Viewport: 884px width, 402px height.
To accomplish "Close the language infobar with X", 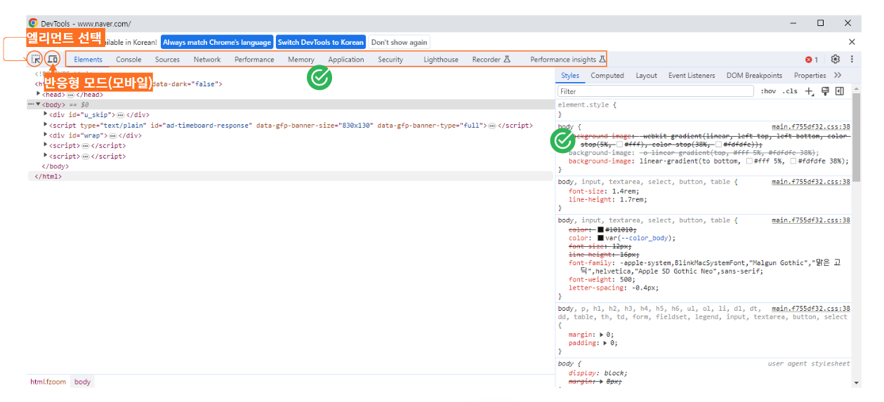I will (x=852, y=42).
